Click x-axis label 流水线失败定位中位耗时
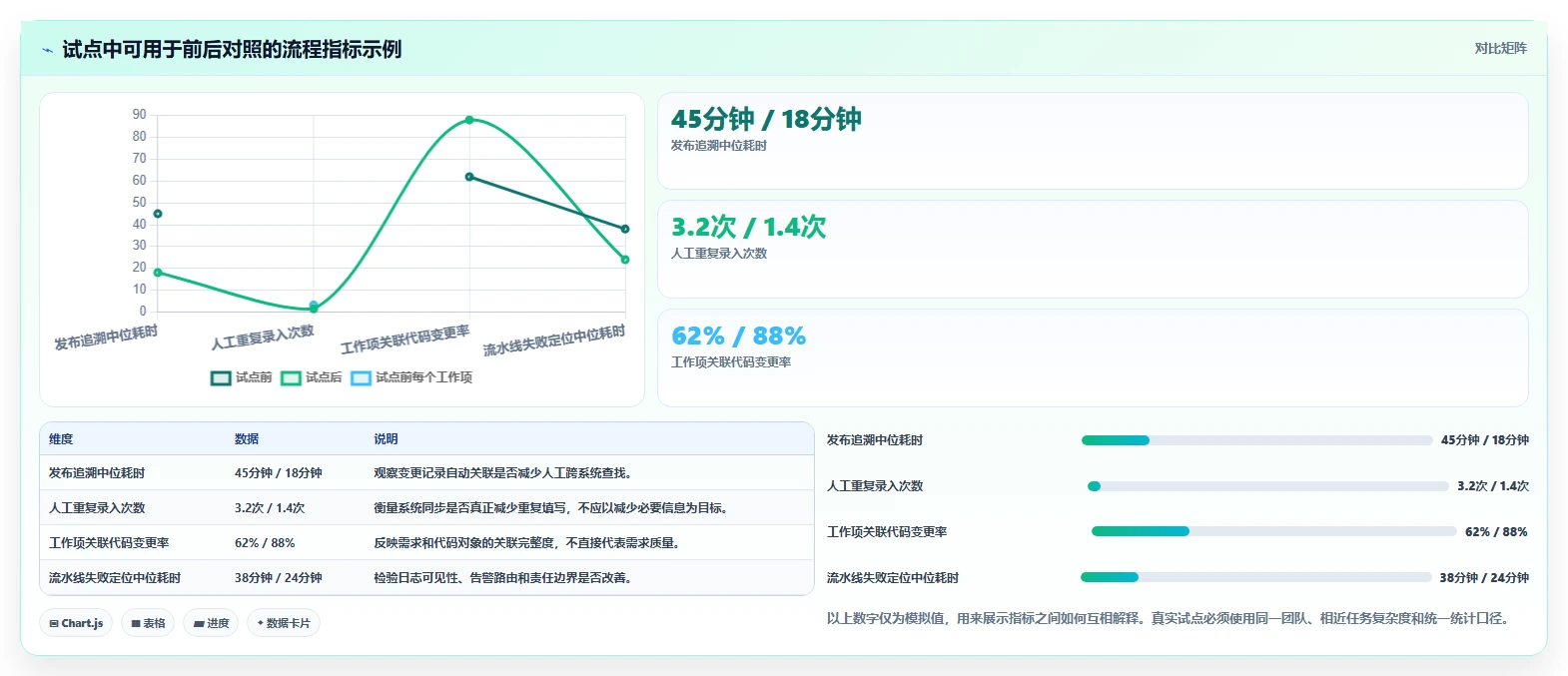The image size is (1568, 676). 554,341
